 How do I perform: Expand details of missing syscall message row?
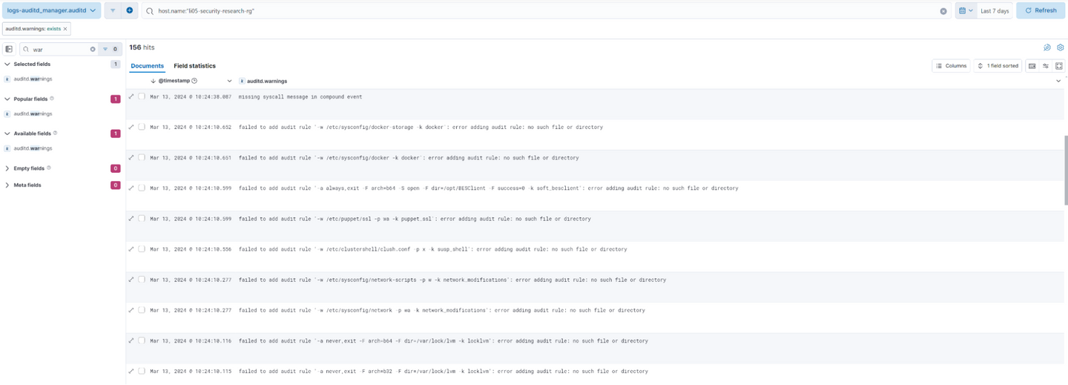tap(131, 96)
